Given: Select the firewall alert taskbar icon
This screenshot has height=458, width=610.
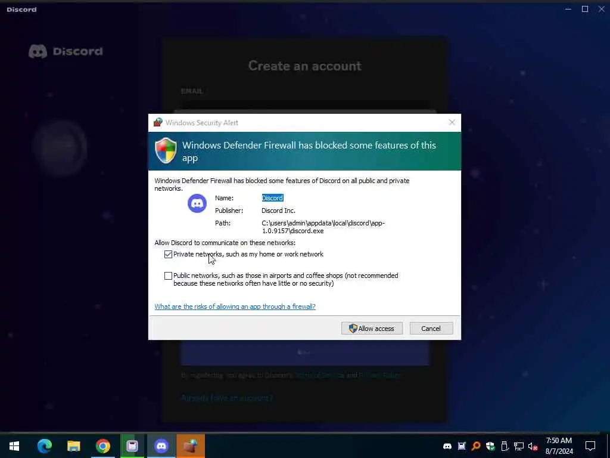Looking at the screenshot, I should click(191, 446).
